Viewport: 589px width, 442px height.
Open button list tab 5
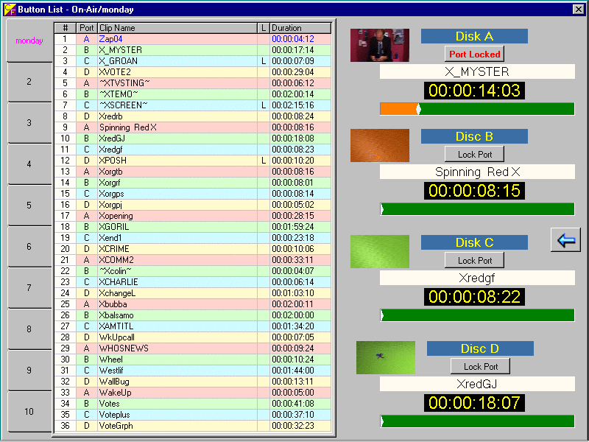29,206
